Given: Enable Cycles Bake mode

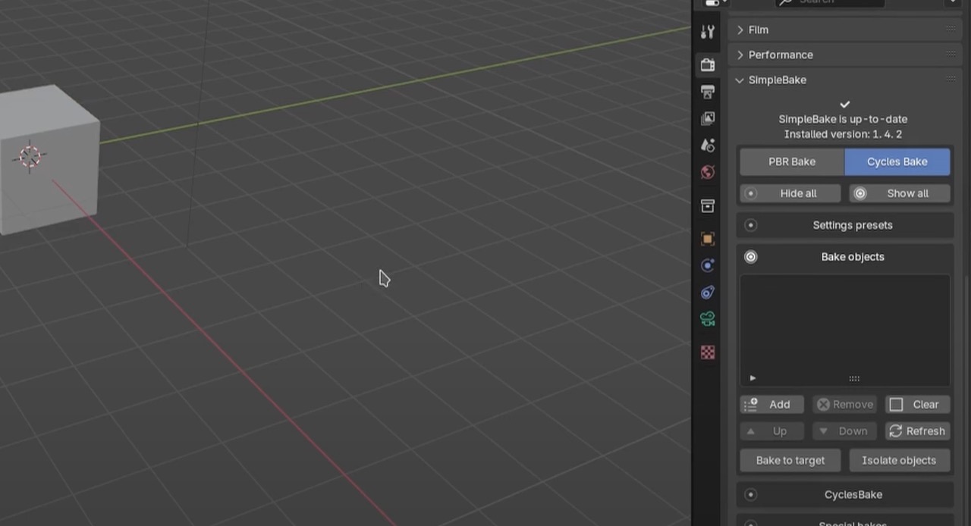Looking at the screenshot, I should coord(897,161).
